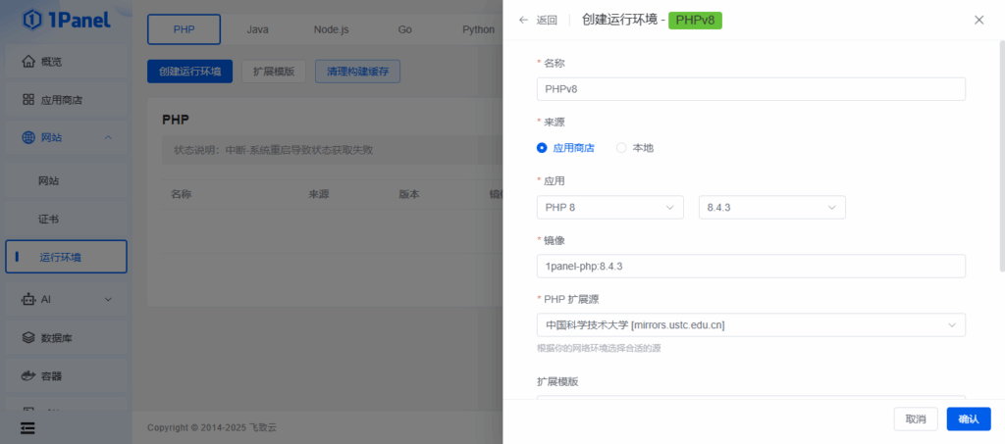The width and height of the screenshot is (1005, 444).
Task: Open the 容器 containers icon
Action: pyautogui.click(x=28, y=375)
